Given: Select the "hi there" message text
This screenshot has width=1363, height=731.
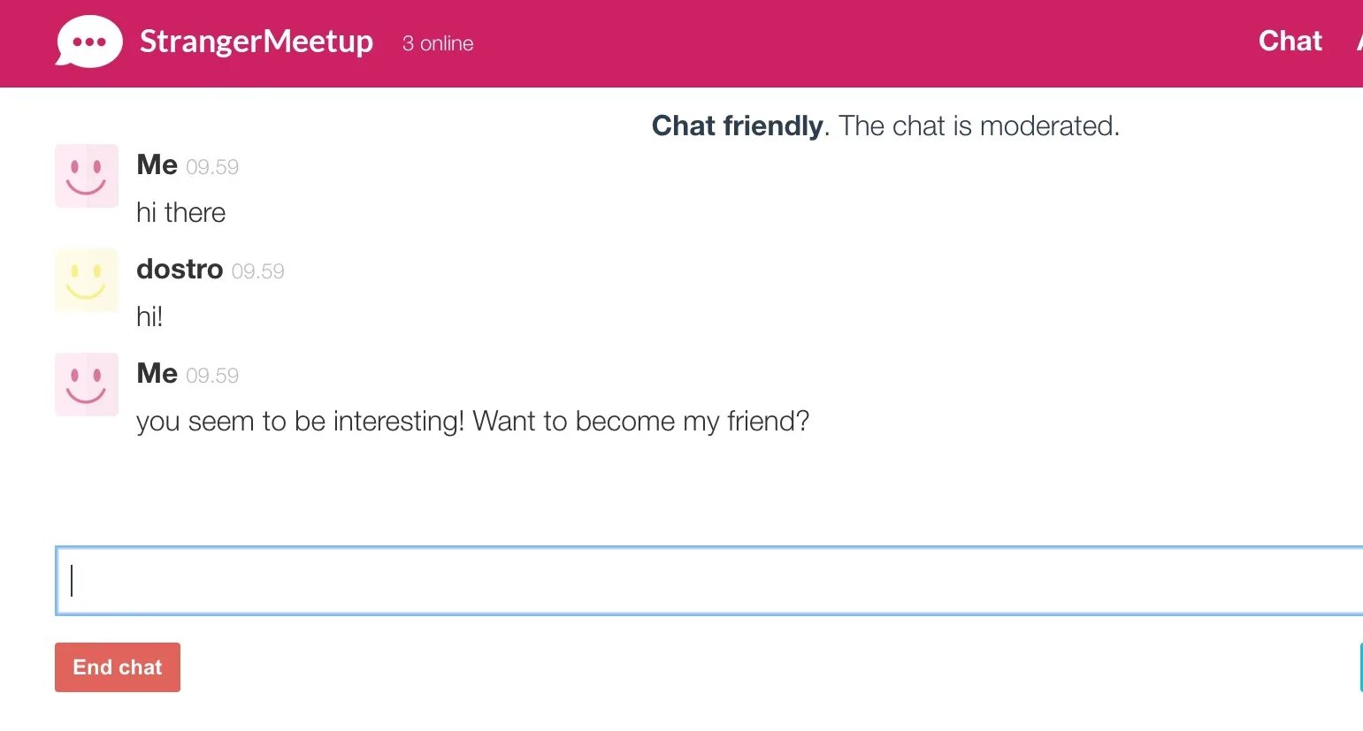Looking at the screenshot, I should pyautogui.click(x=181, y=213).
